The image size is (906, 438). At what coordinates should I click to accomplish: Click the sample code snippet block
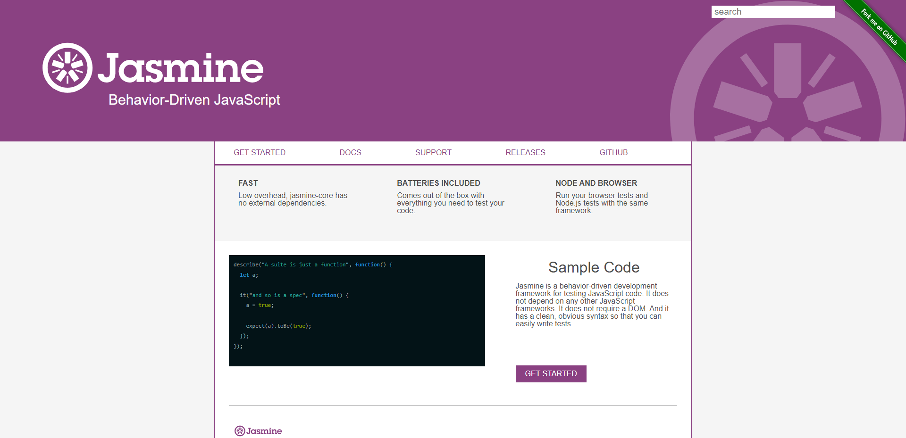point(357,311)
